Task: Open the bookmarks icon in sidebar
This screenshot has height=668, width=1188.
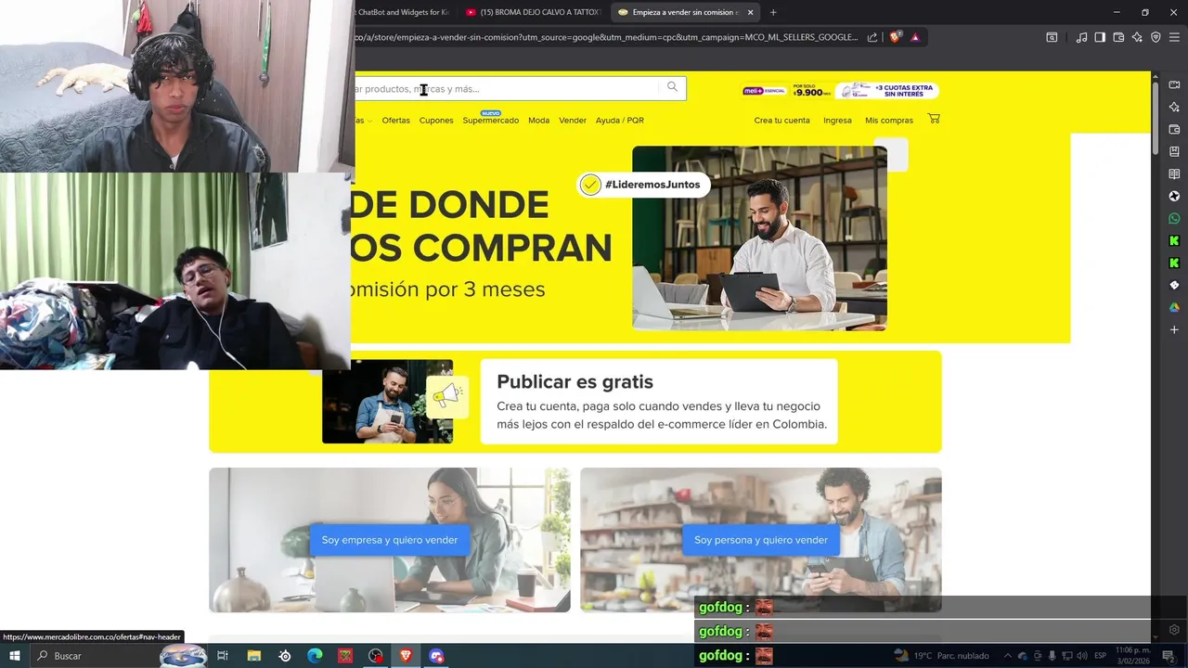Action: (x=1174, y=152)
